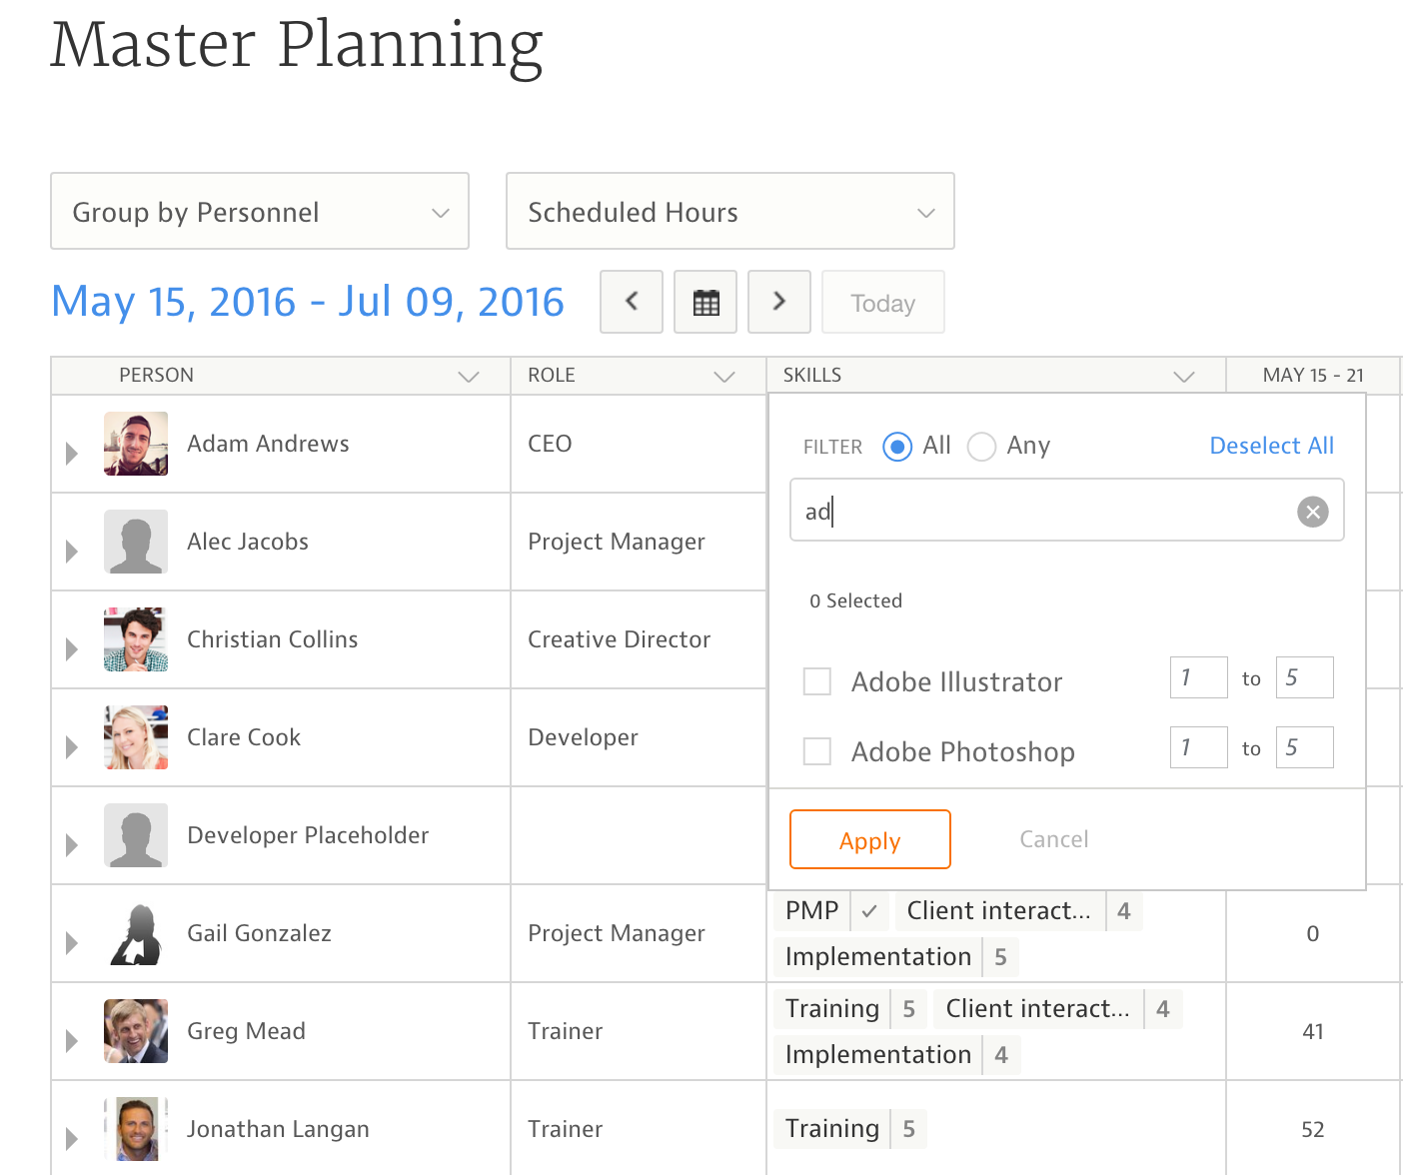Check the Adobe Illustrator skill checkbox
Viewport: 1403px width, 1175px height.
(817, 681)
